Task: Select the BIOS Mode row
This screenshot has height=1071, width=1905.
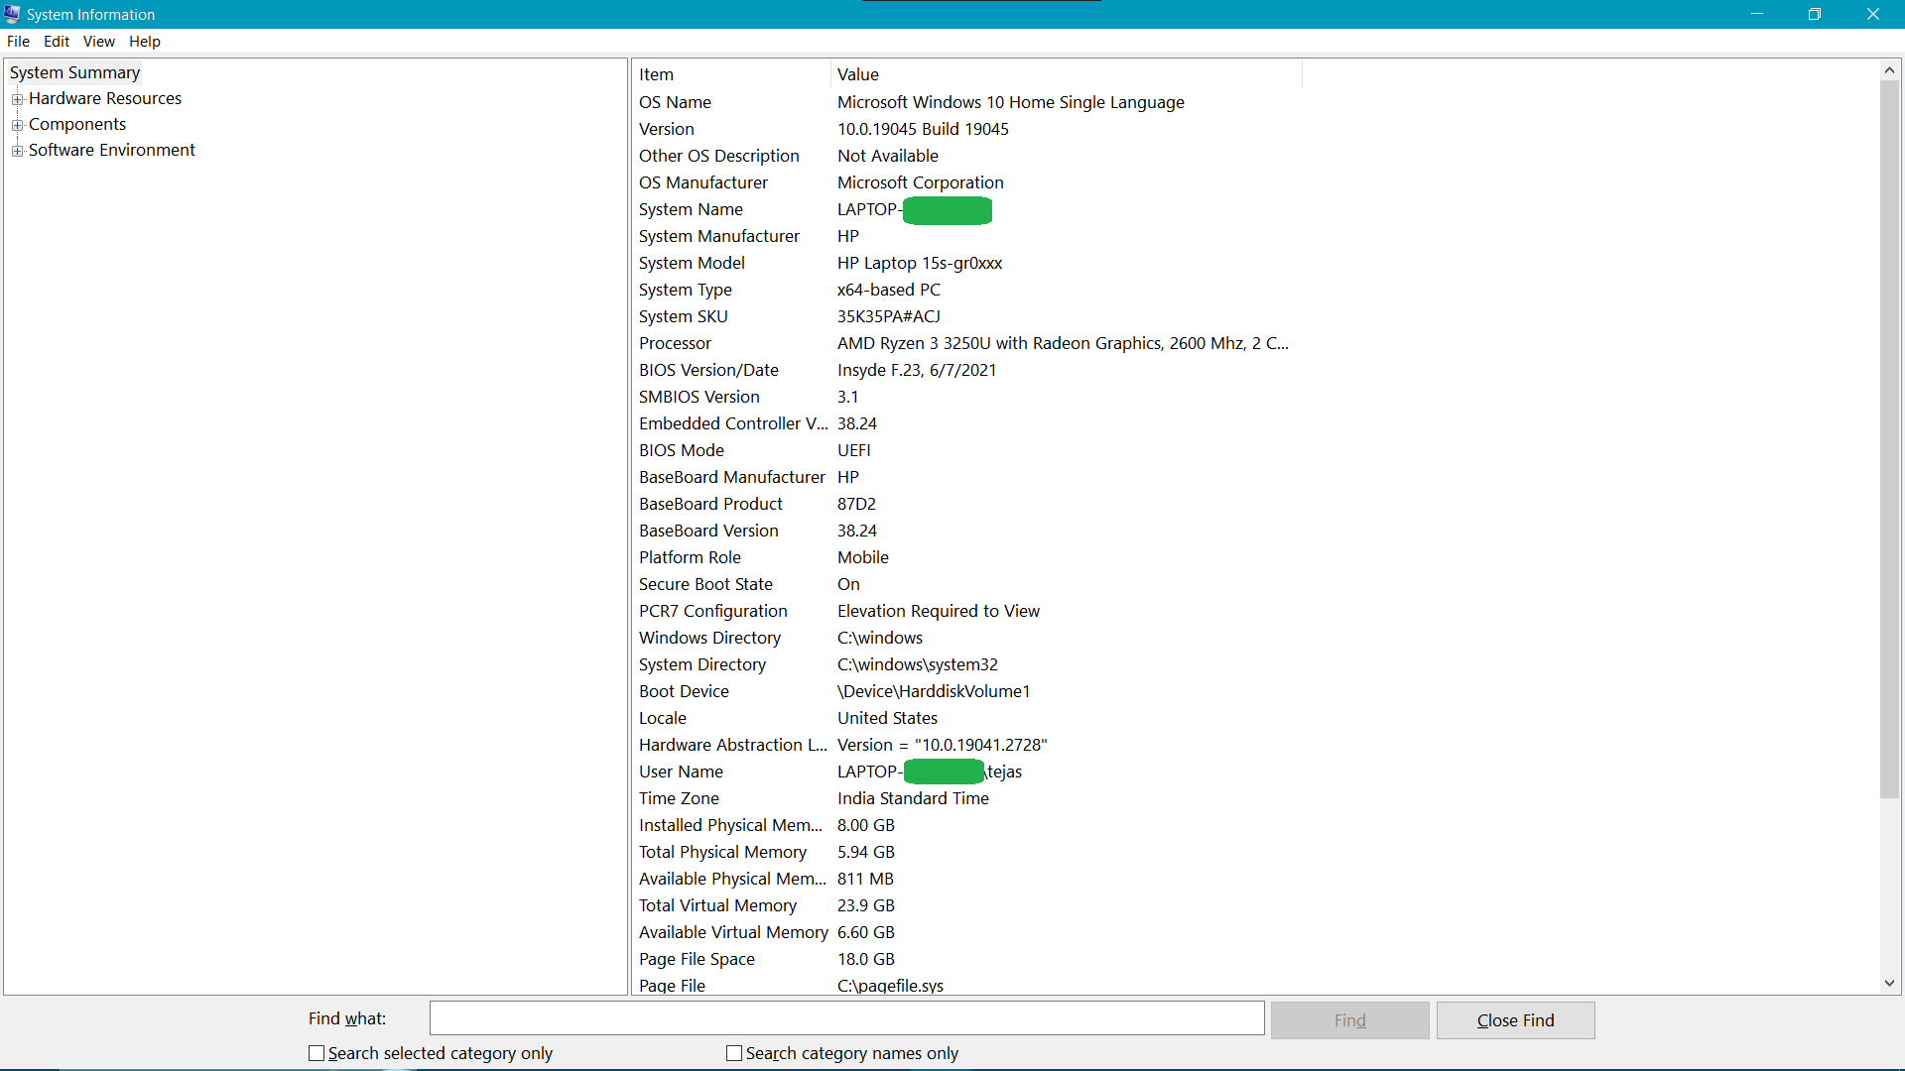Action: pos(967,450)
